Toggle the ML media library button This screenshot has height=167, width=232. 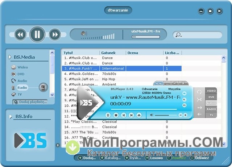[x=184, y=93]
